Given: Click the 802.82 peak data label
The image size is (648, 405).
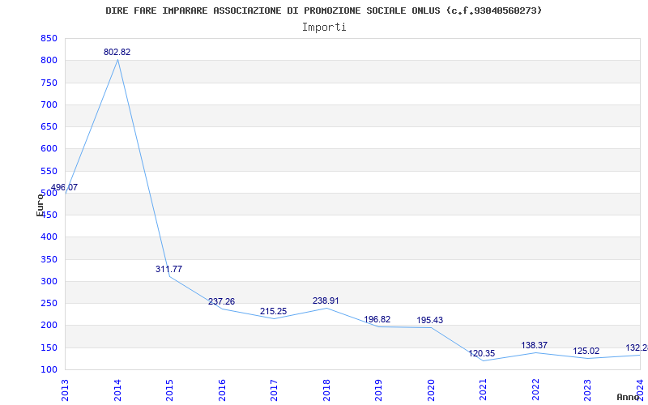Looking at the screenshot, I should pyautogui.click(x=117, y=52).
